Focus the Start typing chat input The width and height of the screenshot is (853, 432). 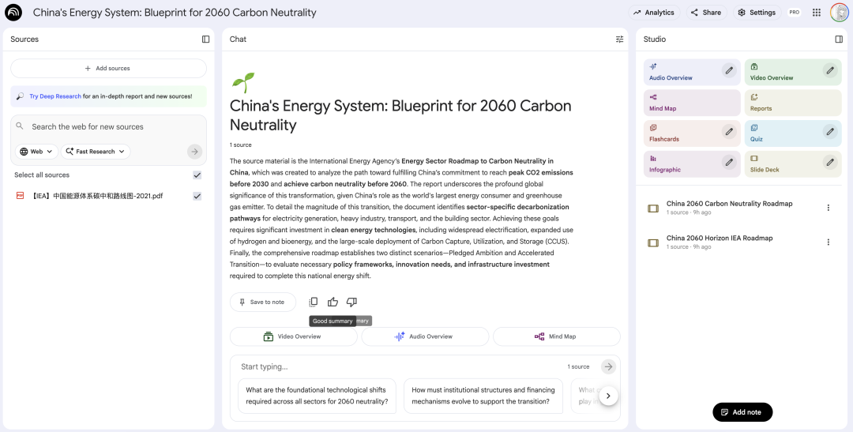click(400, 366)
